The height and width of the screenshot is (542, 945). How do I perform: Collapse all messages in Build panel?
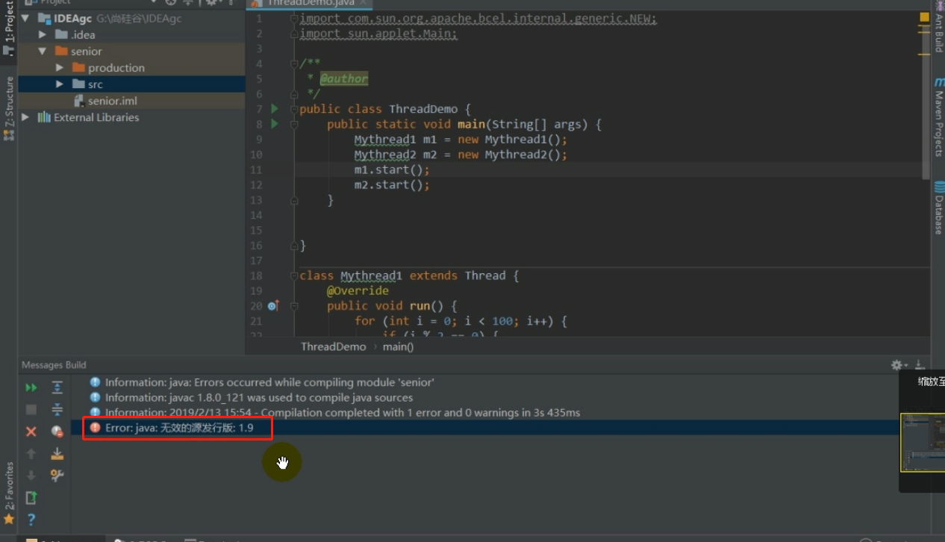coord(57,409)
